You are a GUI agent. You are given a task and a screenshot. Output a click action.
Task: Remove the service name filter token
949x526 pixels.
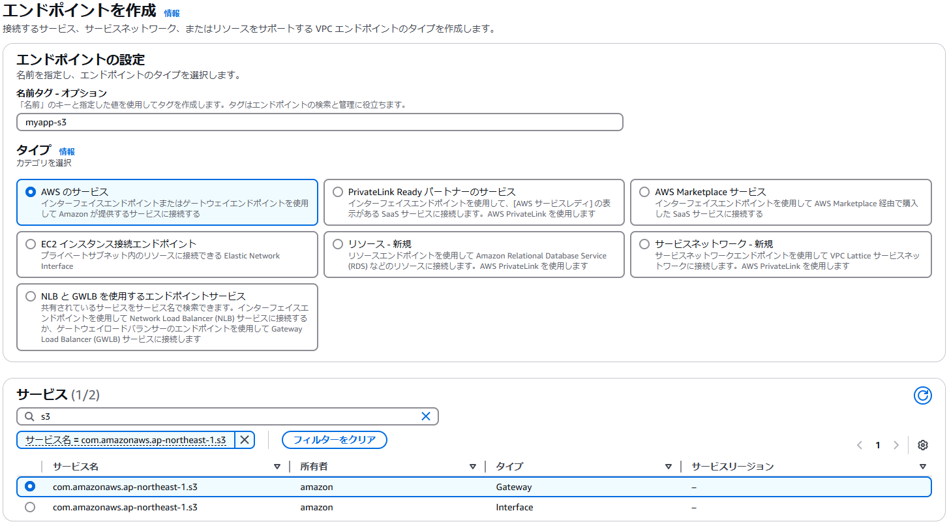click(x=245, y=440)
